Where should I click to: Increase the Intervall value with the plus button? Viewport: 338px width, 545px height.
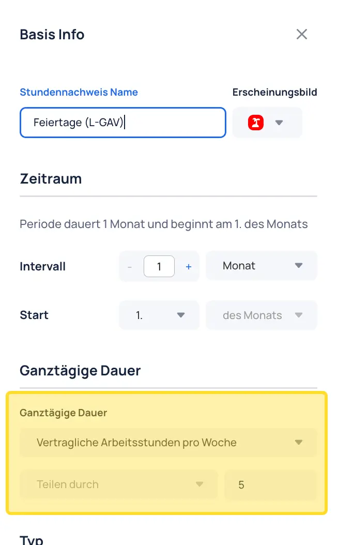tap(189, 267)
